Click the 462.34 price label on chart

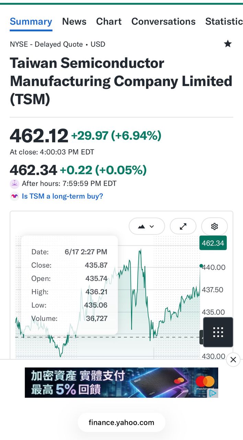(213, 243)
